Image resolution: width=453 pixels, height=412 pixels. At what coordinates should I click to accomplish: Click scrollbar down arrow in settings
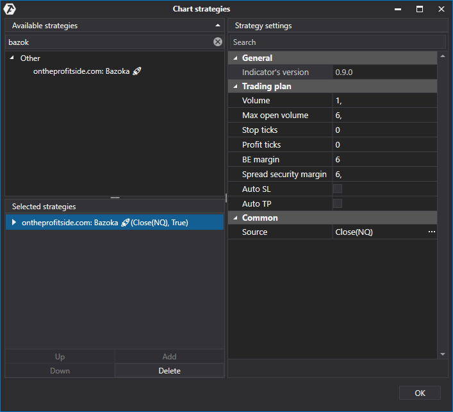442,354
